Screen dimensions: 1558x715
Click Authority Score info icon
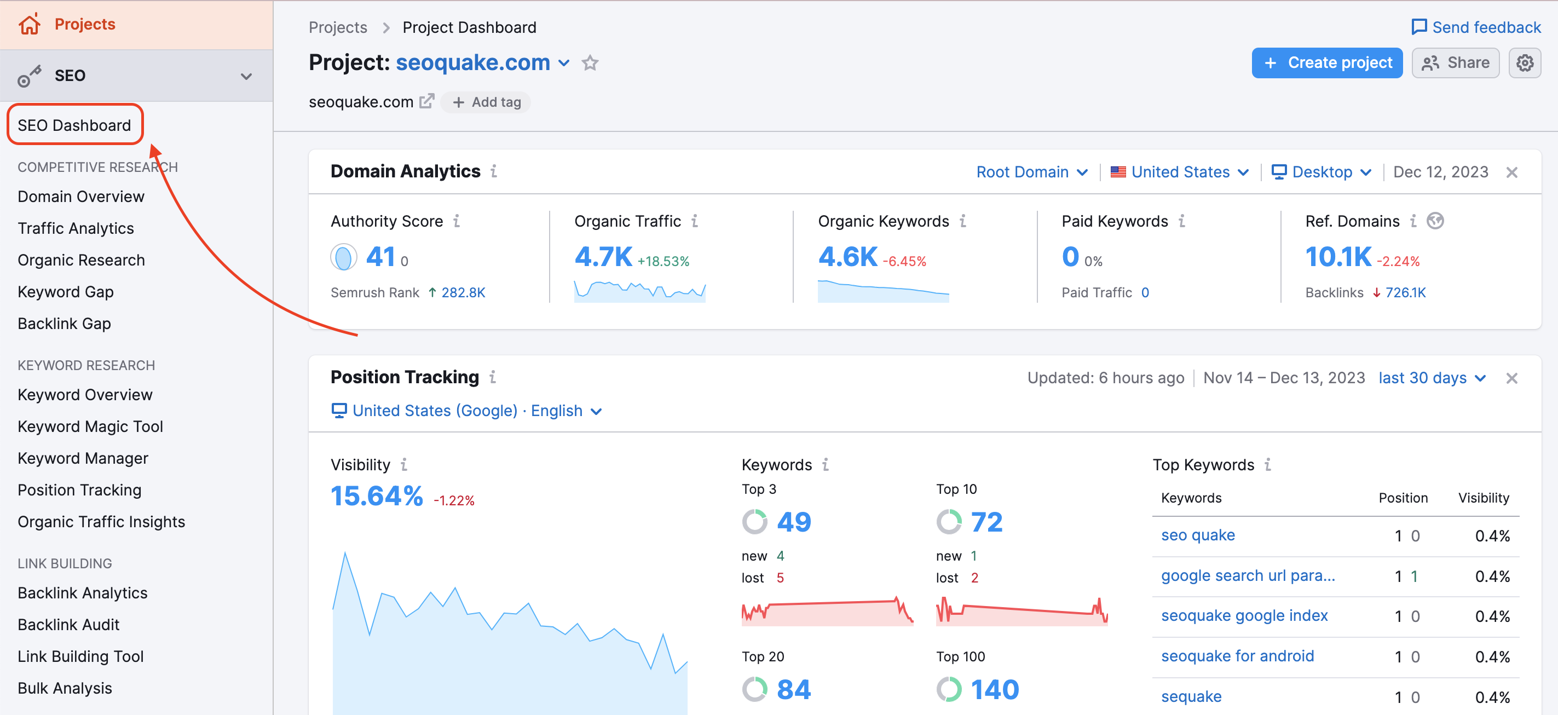pos(457,221)
